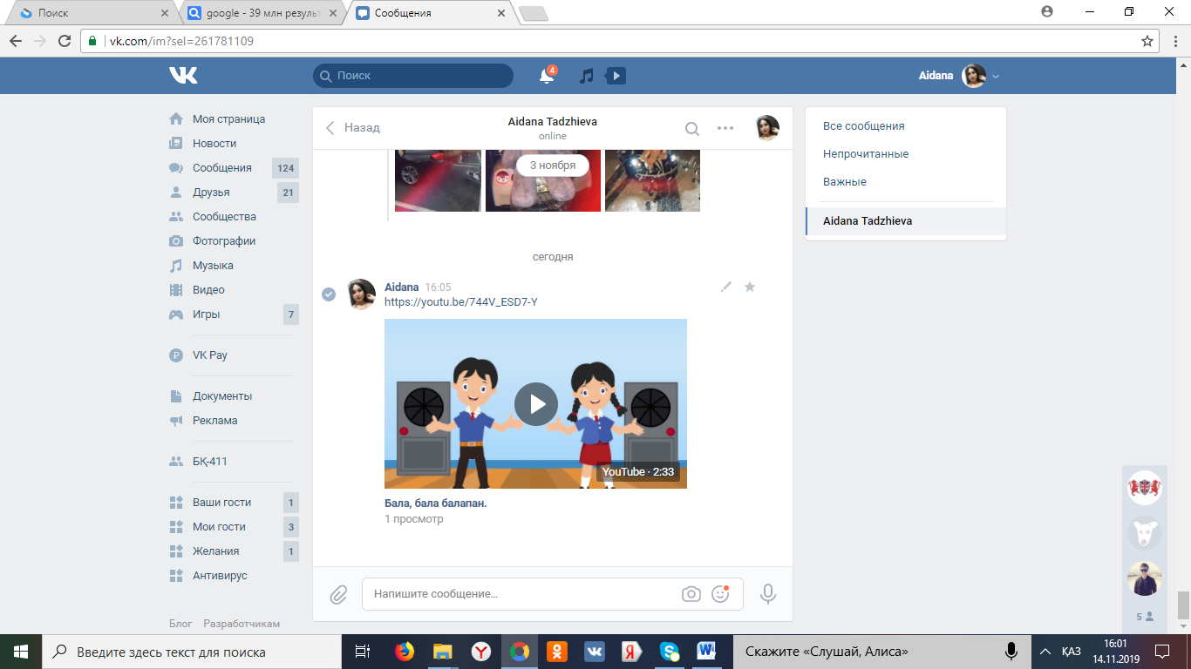
Task: Open the Windows Task View button
Action: point(363,651)
